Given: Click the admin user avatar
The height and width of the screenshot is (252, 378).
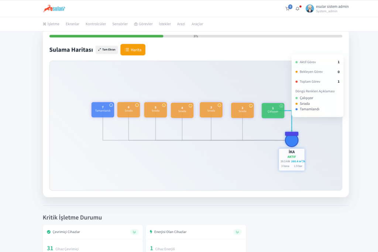Looking at the screenshot, I should coord(310,8).
